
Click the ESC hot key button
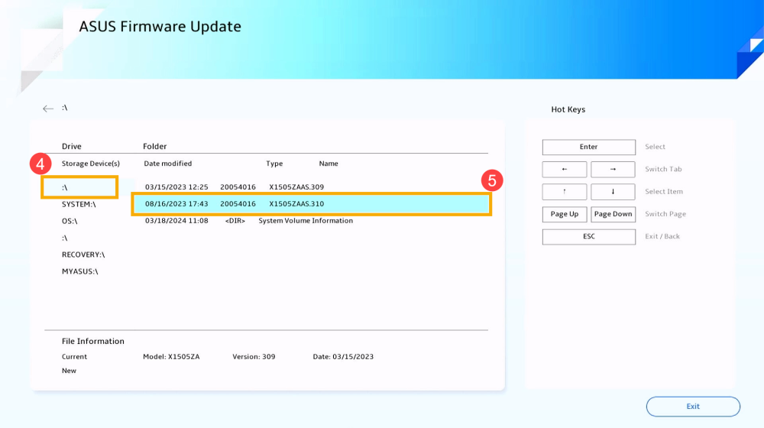[x=588, y=236]
